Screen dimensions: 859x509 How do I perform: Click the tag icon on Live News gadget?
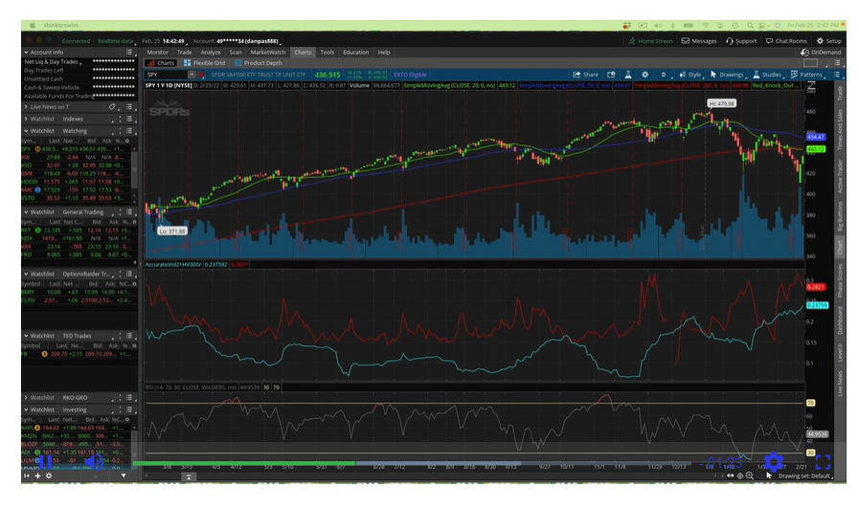(x=112, y=107)
